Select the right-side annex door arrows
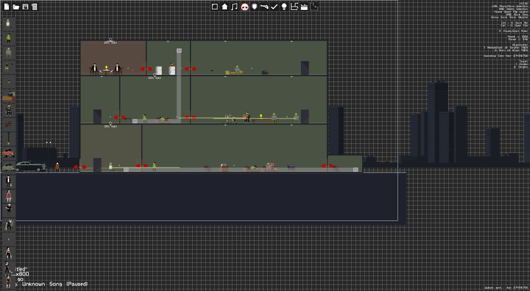This screenshot has height=291, width=530. tap(327, 166)
